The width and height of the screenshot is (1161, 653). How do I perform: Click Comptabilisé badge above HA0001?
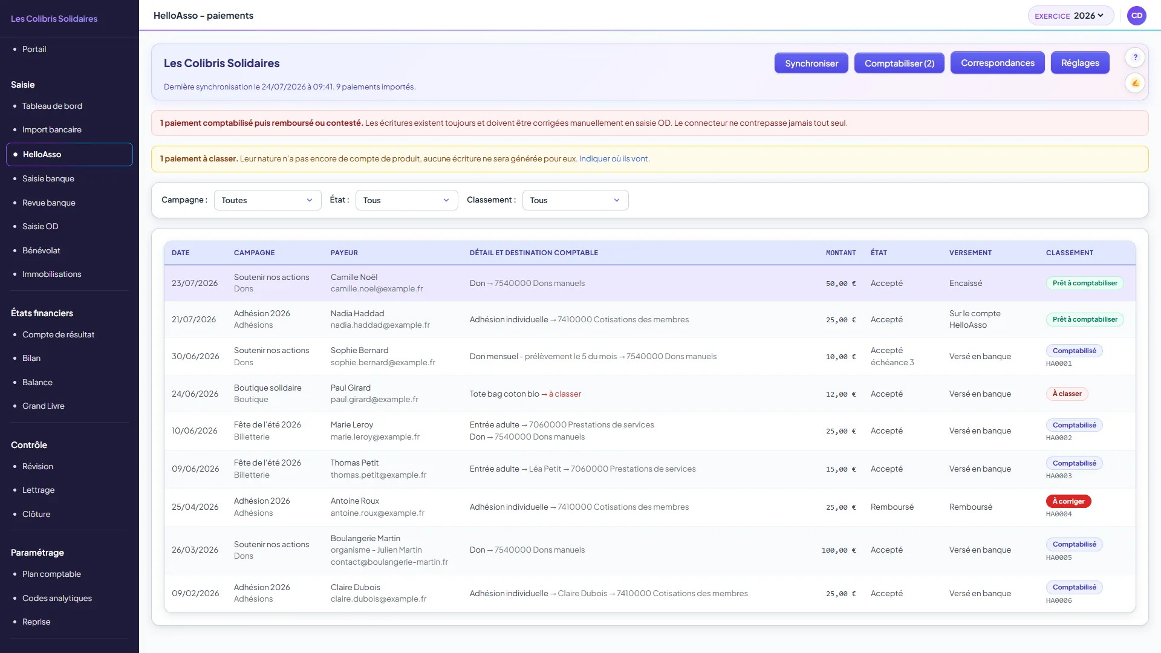pyautogui.click(x=1074, y=351)
